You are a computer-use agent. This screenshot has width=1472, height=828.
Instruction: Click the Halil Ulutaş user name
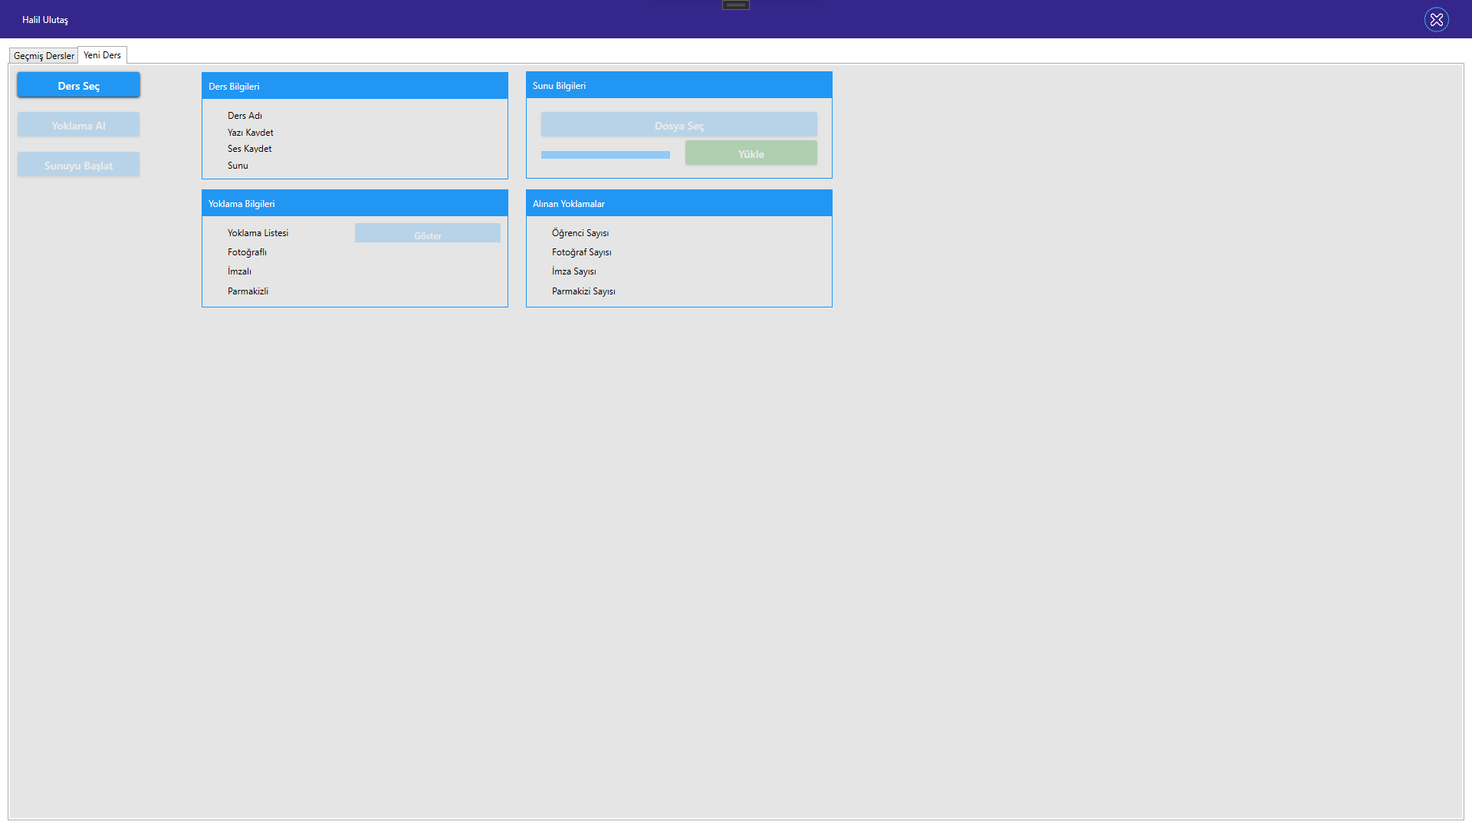point(45,20)
